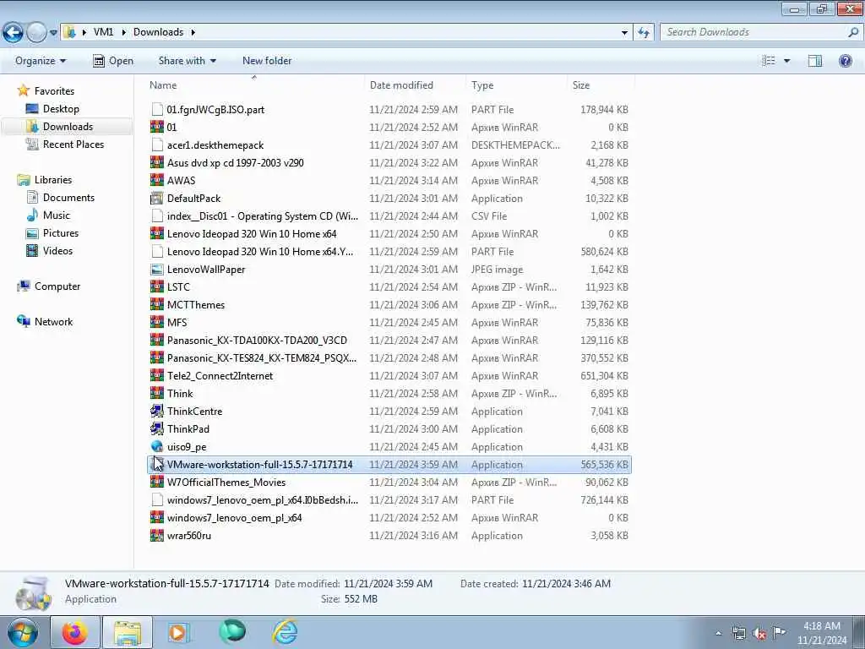Change view with the views icon

[x=769, y=61]
